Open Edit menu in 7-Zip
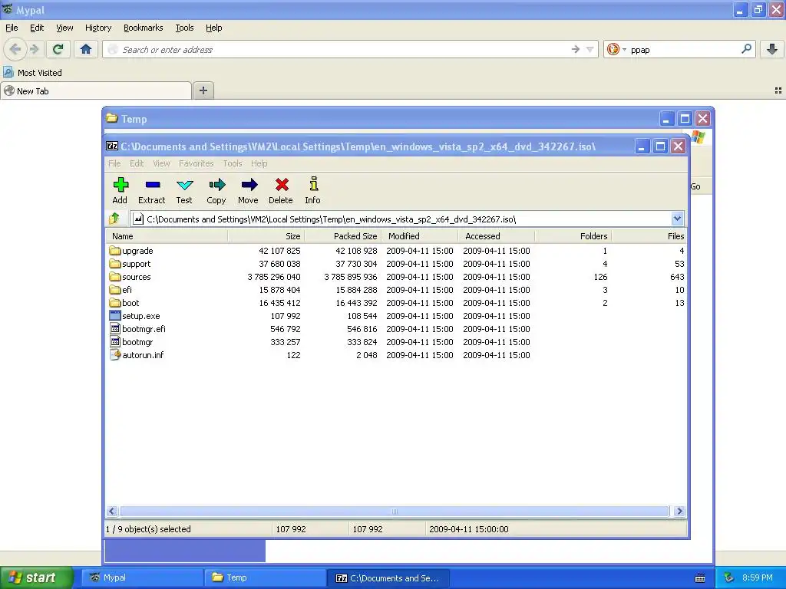This screenshot has height=589, width=786. (x=137, y=163)
